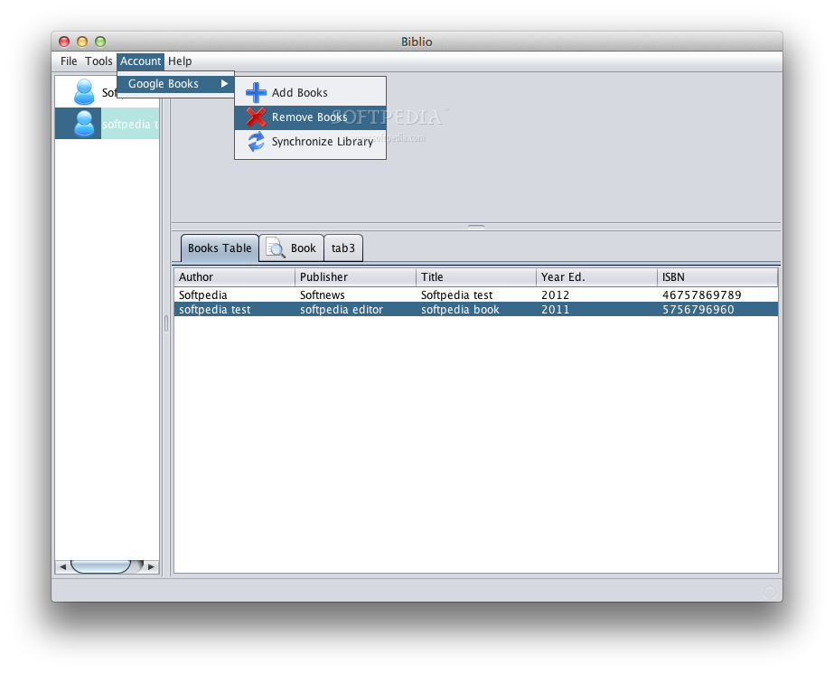Sort by the ISBN column header
Viewport: 834px width, 673px height.
point(717,277)
